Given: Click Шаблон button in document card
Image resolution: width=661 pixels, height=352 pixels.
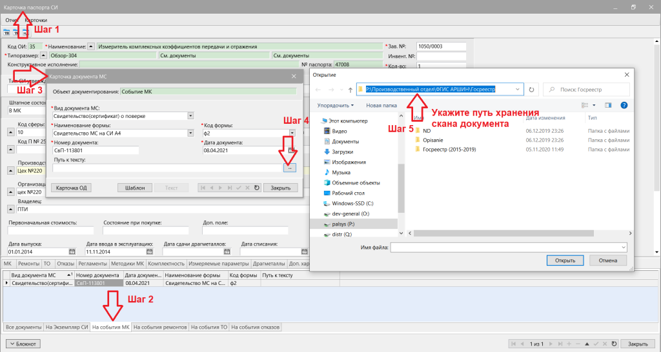Looking at the screenshot, I should click(x=135, y=188).
